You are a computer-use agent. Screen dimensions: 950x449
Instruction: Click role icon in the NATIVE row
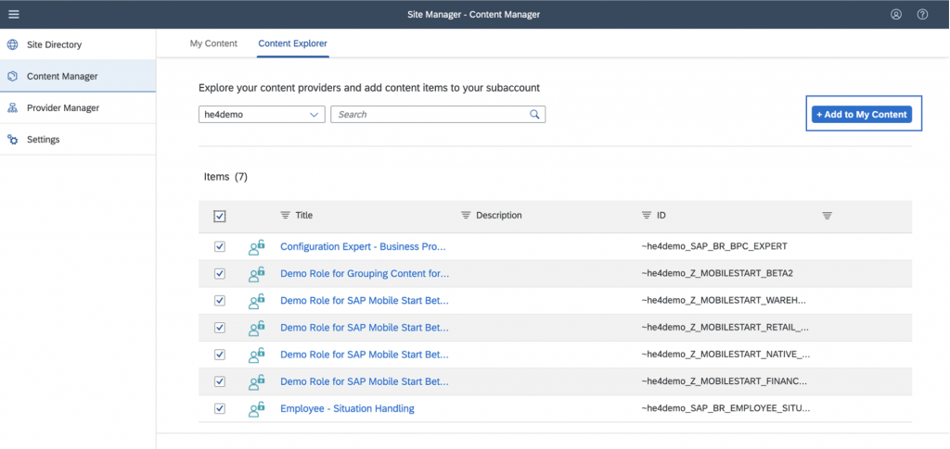pyautogui.click(x=257, y=355)
